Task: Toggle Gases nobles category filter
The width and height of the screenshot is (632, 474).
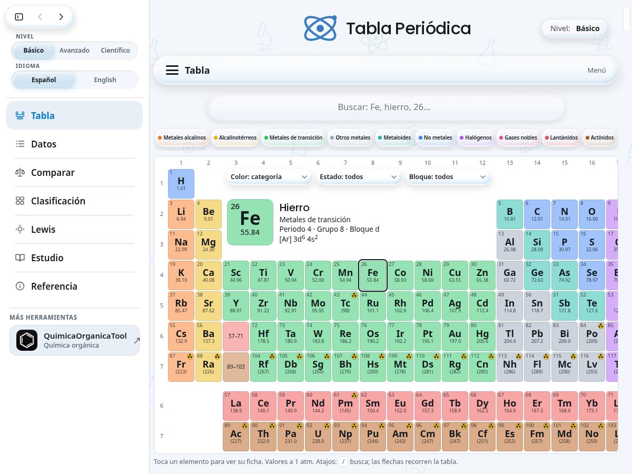Action: pyautogui.click(x=518, y=137)
